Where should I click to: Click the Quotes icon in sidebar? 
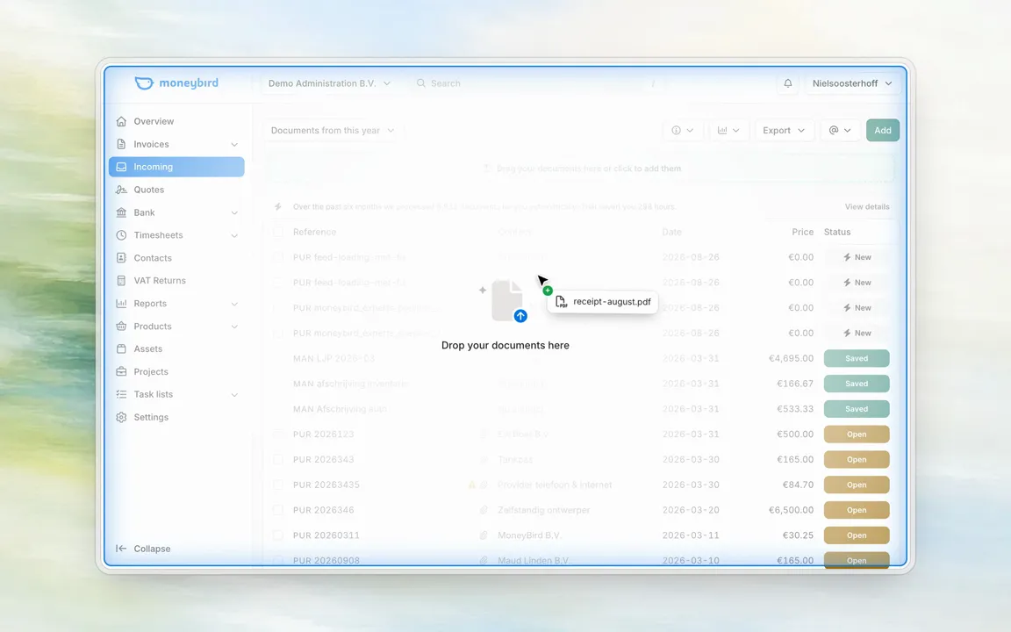click(x=121, y=190)
